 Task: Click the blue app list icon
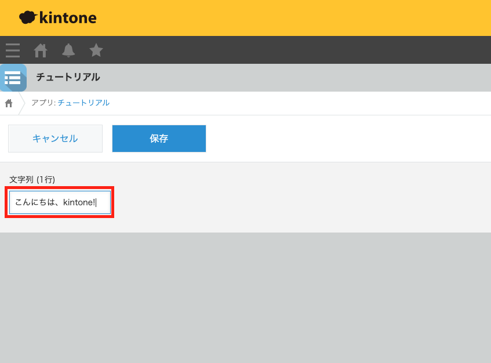(13, 78)
